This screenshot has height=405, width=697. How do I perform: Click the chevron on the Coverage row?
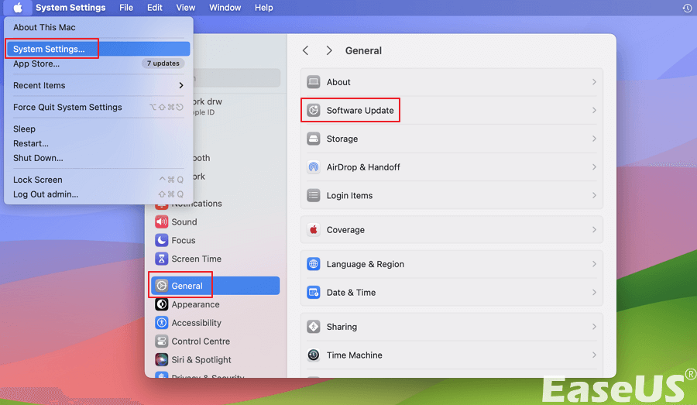pyautogui.click(x=594, y=230)
